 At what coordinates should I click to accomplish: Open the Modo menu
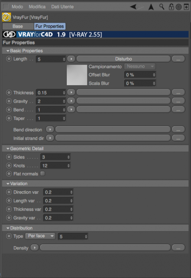point(17,7)
